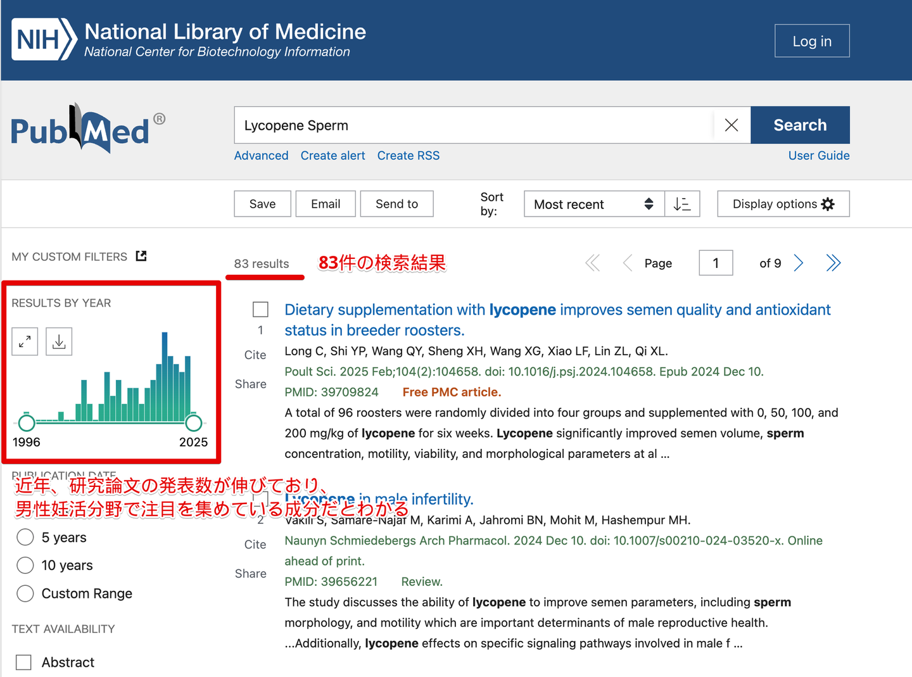This screenshot has width=912, height=677.
Task: Open the breeder roosters lycopene article title
Action: (557, 320)
